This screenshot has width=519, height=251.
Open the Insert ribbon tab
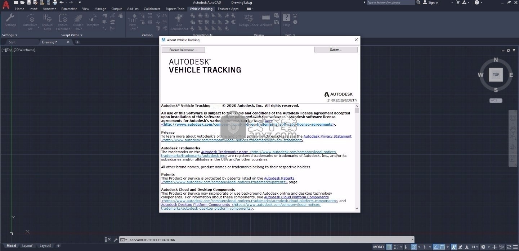(x=33, y=9)
